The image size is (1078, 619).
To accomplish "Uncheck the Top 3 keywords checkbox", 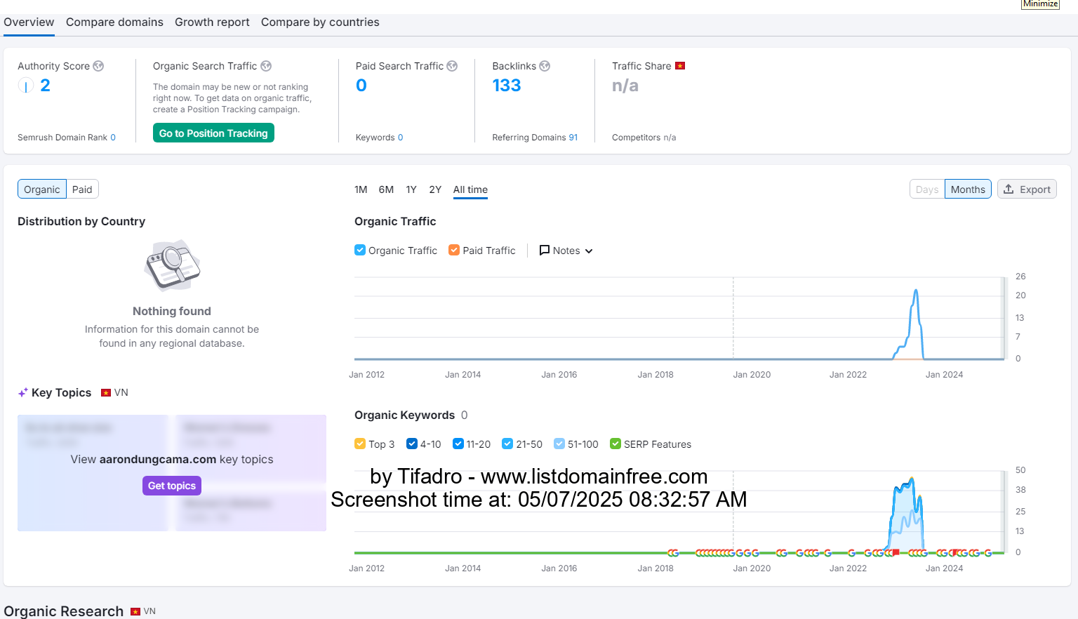I will 360,444.
